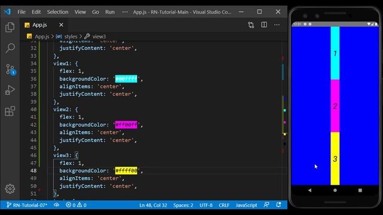Open the Extensions view

click(x=10, y=111)
